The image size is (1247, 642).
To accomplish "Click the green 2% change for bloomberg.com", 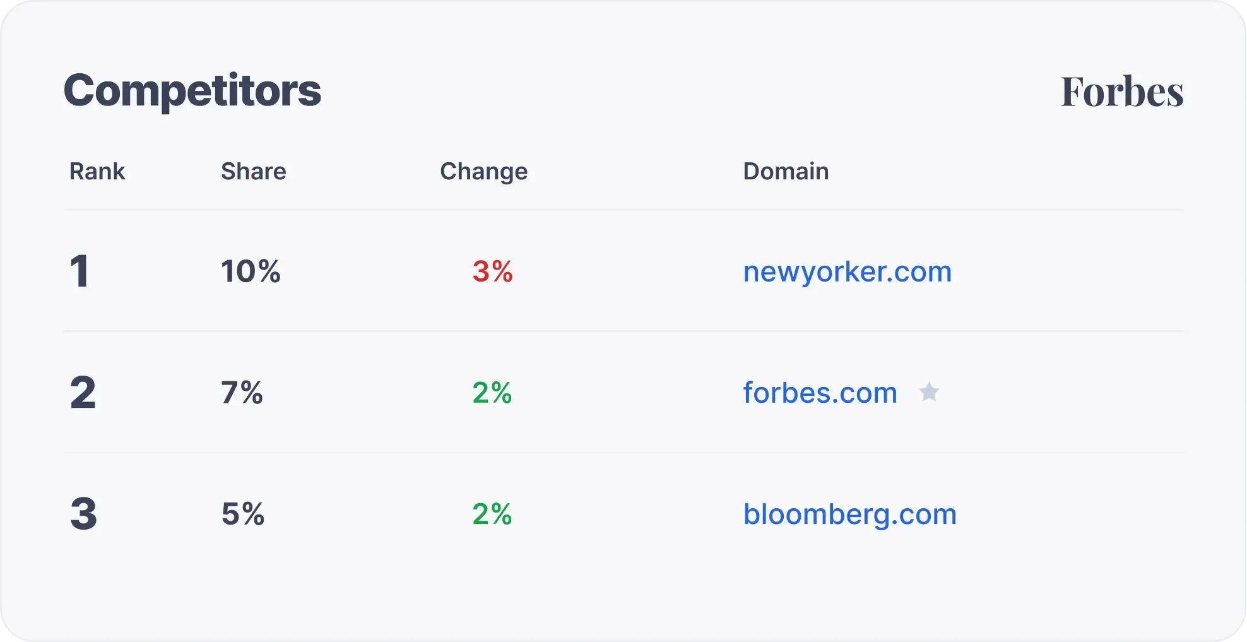I will tap(492, 514).
